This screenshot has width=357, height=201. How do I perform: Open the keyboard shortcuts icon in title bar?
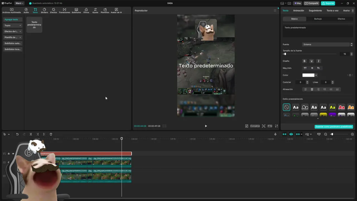click(289, 3)
